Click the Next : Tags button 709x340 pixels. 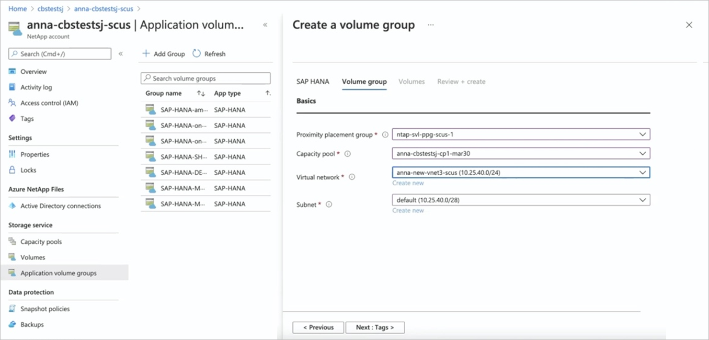point(375,327)
